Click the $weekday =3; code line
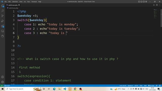Screen dimensions: 162x91 [28, 16]
